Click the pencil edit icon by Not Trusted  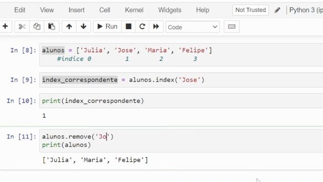277,10
